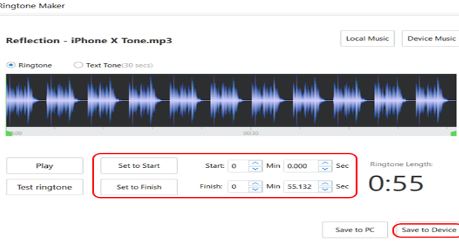Open the Device Music list
Image resolution: width=459 pixels, height=243 pixels.
click(430, 39)
